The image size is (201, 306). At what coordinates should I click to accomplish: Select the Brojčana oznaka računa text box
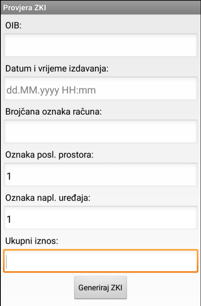tap(101, 132)
